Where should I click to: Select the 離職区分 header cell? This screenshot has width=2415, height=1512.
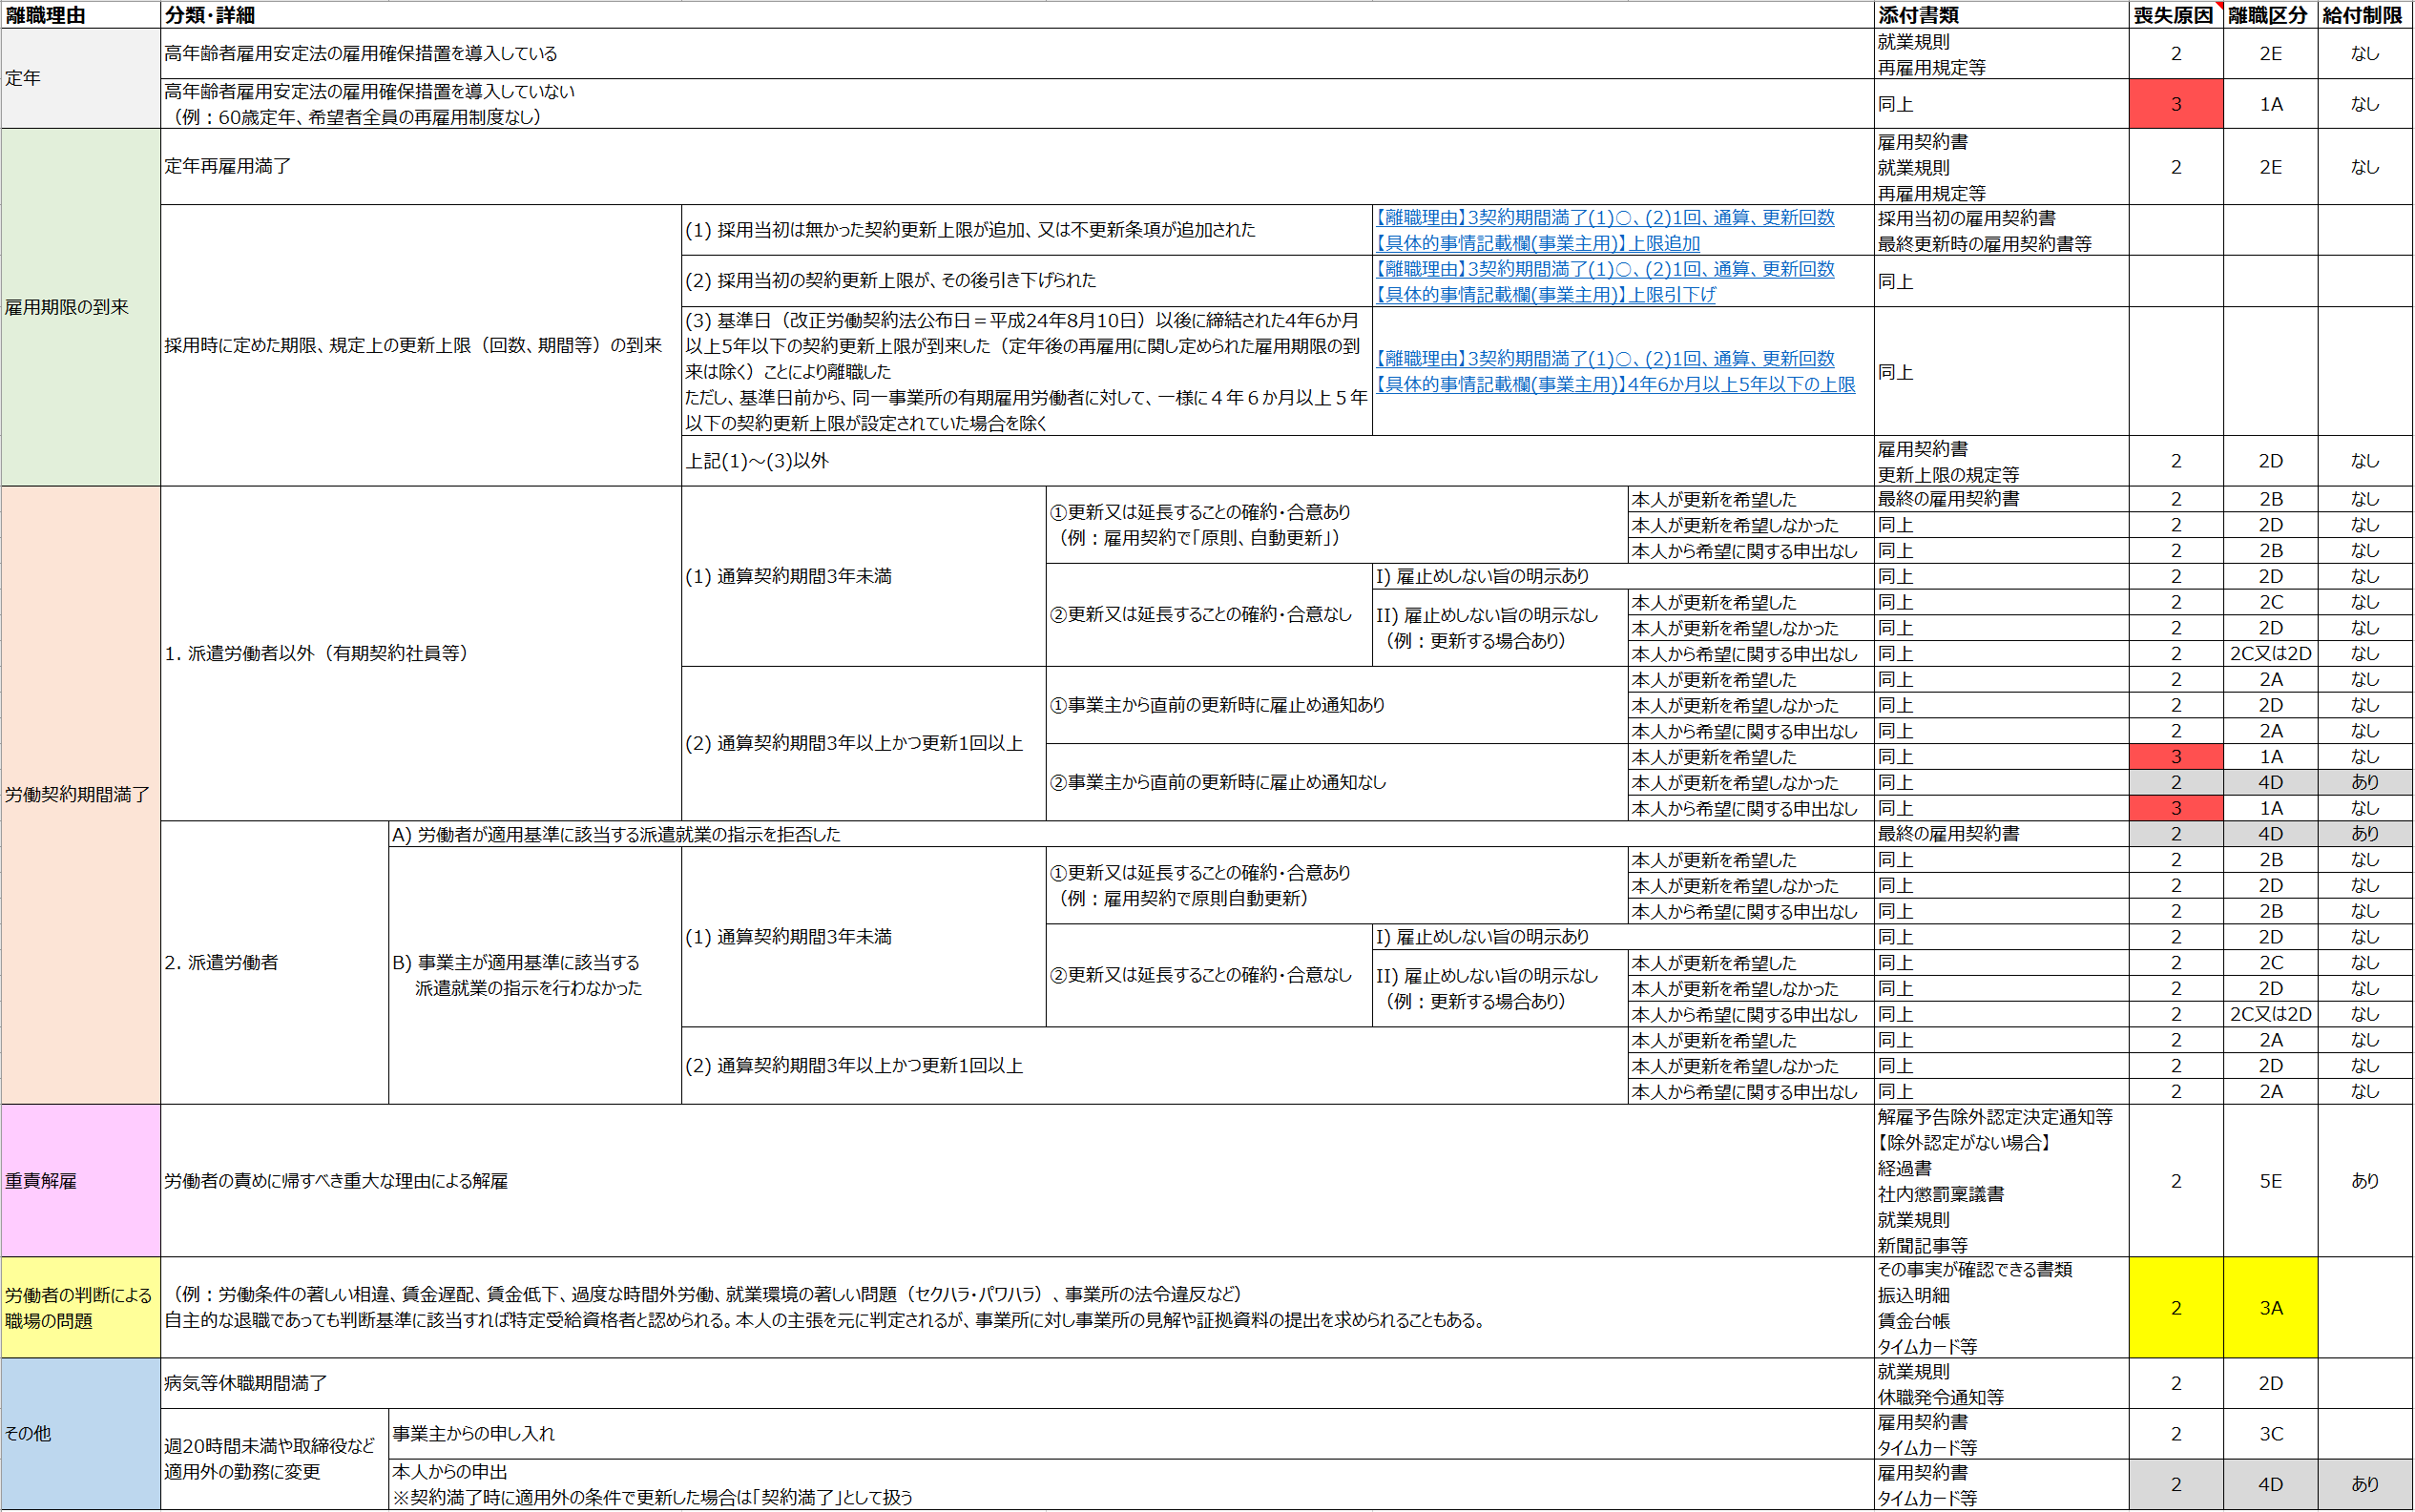click(2270, 15)
